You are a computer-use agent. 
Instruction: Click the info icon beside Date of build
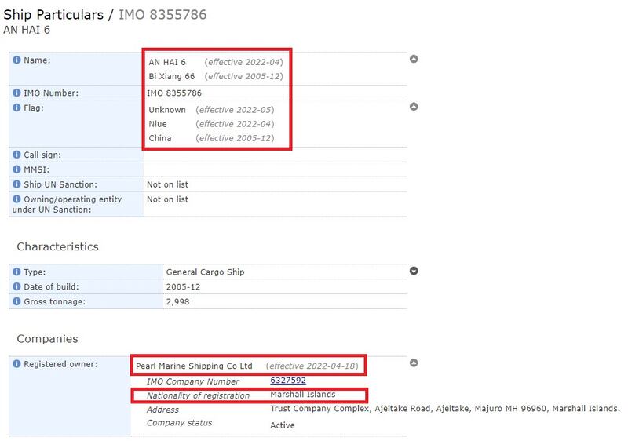click(x=16, y=286)
